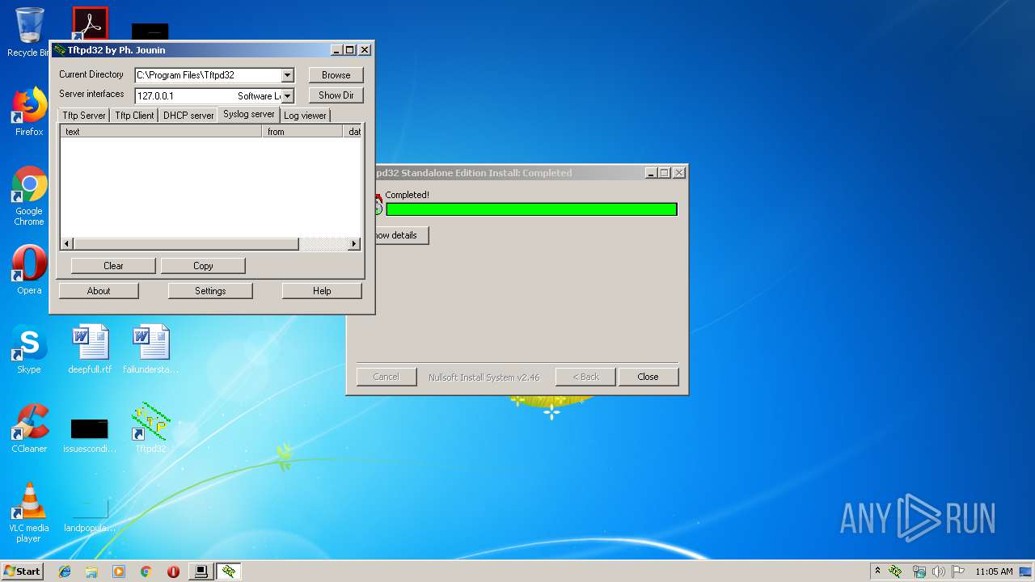Open the volume tray icon

(939, 571)
